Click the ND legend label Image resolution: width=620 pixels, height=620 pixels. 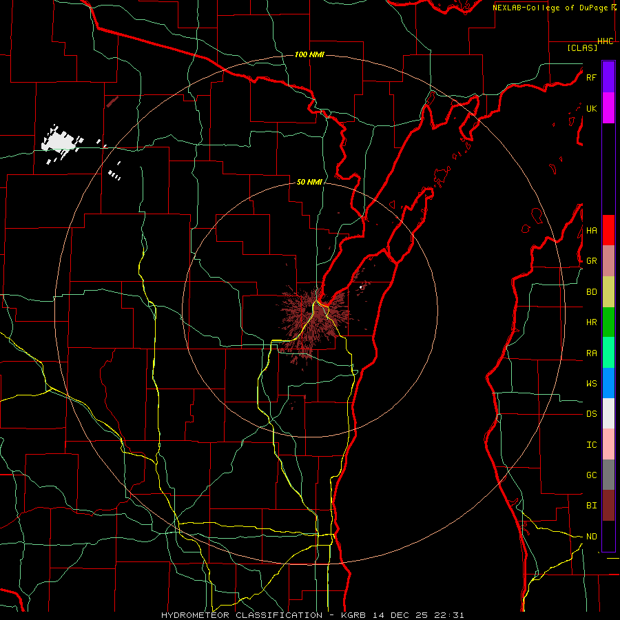pos(591,536)
